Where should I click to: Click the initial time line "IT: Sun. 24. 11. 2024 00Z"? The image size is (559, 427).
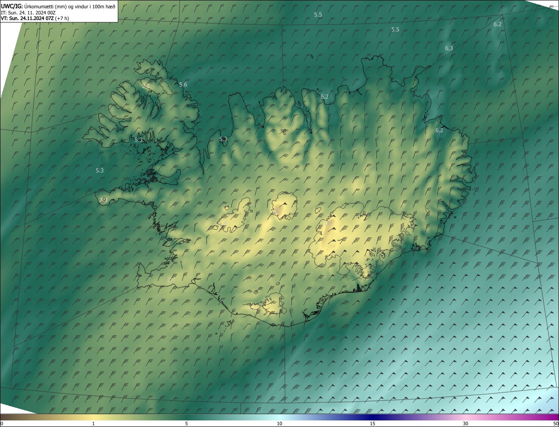tap(28, 13)
